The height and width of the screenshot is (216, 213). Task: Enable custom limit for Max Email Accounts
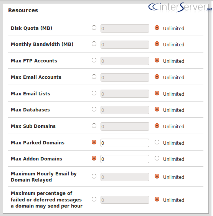(x=94, y=77)
